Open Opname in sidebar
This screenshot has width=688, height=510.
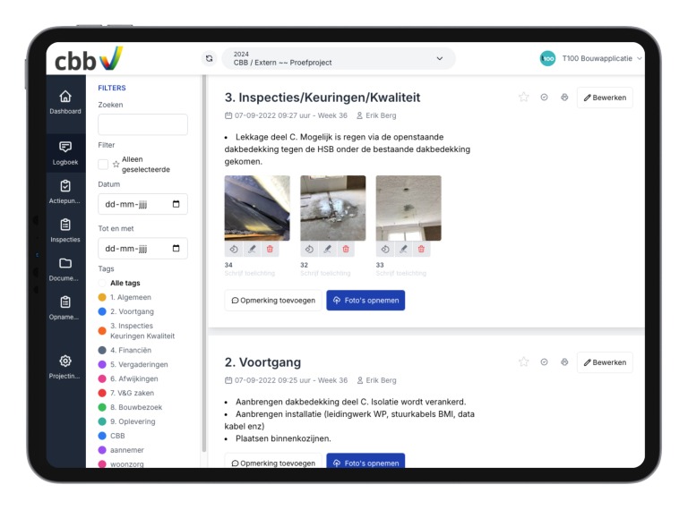[65, 308]
